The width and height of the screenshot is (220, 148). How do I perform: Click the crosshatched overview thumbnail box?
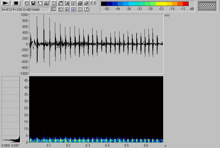pos(207,6)
